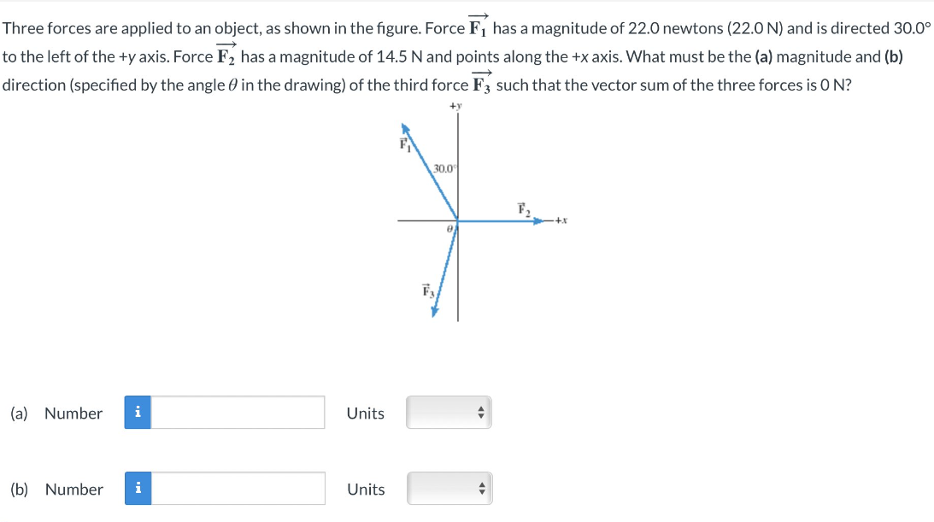
Task: Click the up arrow on part (a) Units selector
Action: click(480, 409)
